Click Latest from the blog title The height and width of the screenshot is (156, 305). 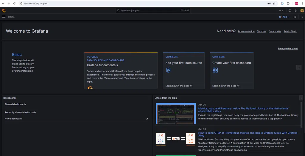click(x=166, y=98)
